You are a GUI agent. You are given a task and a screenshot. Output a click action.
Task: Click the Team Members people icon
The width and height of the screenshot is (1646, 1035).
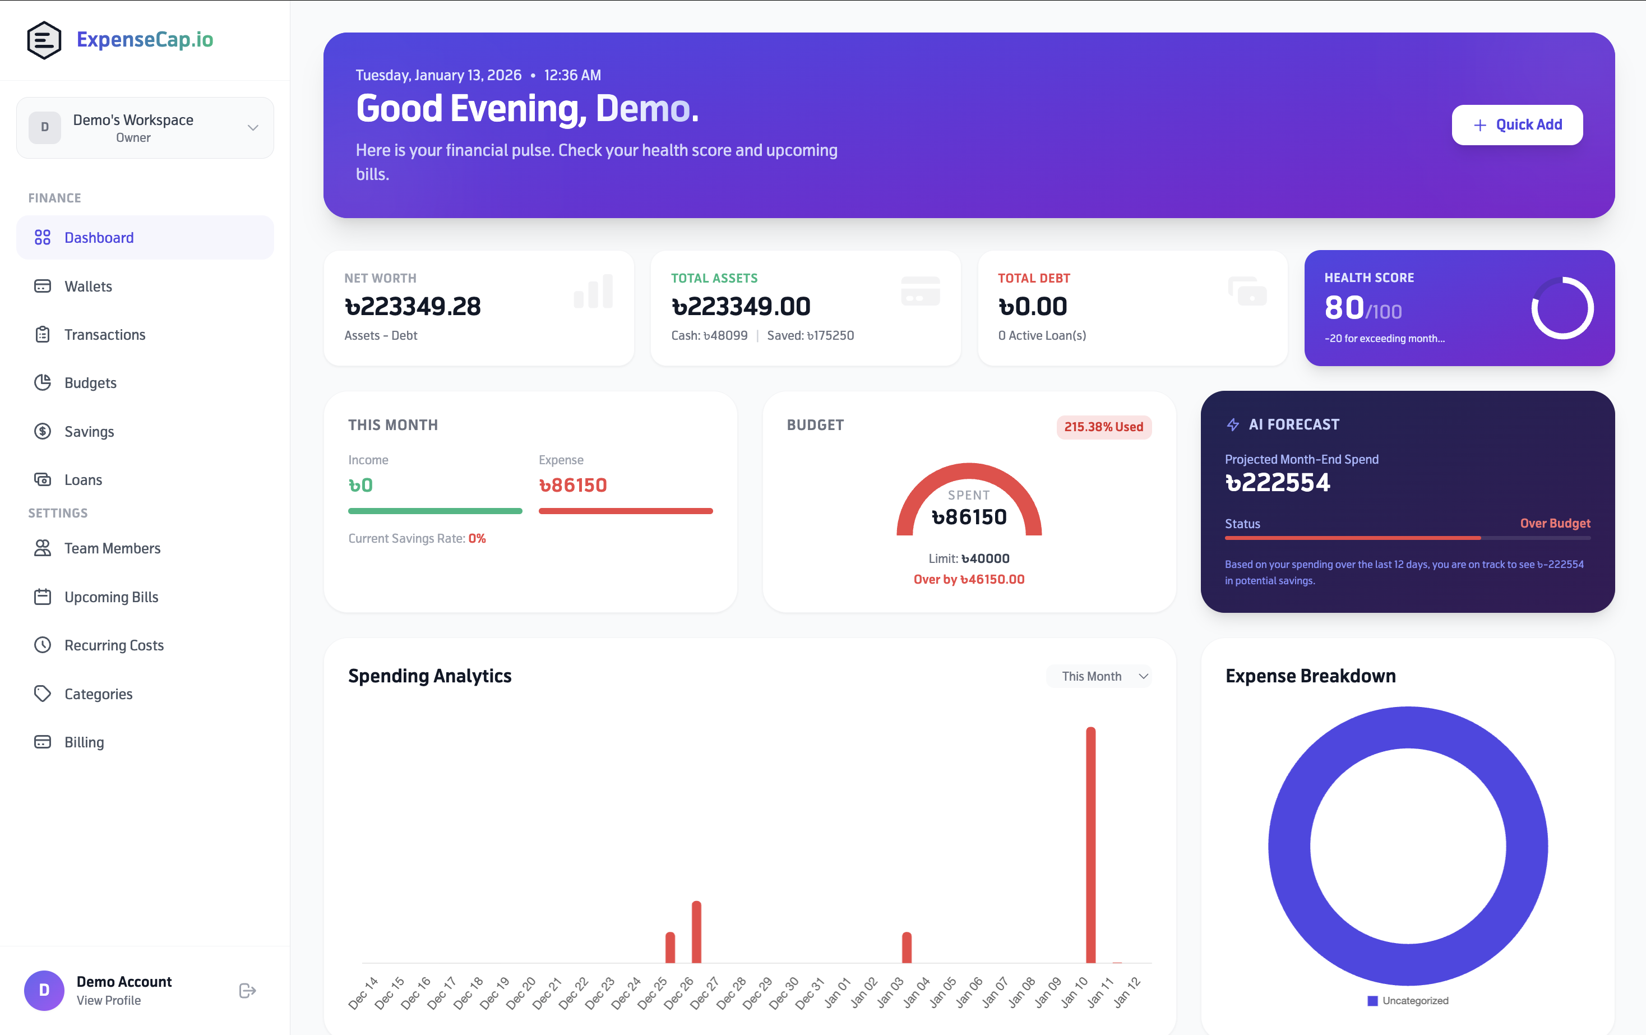point(43,548)
